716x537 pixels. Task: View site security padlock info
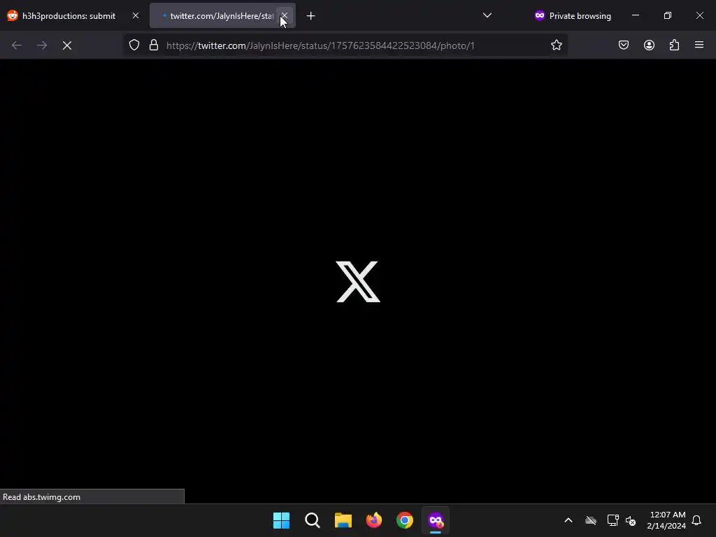[x=154, y=45]
